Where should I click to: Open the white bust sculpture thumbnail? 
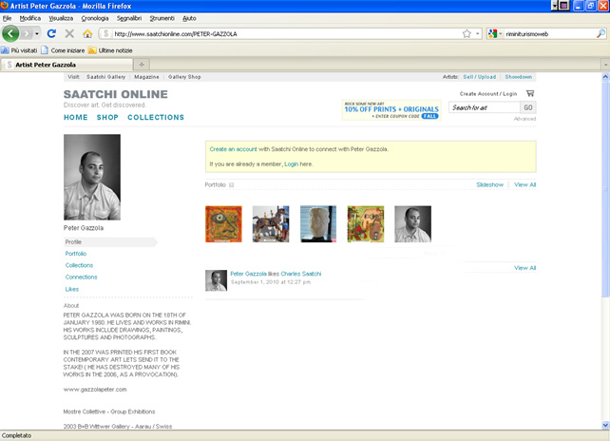(318, 224)
